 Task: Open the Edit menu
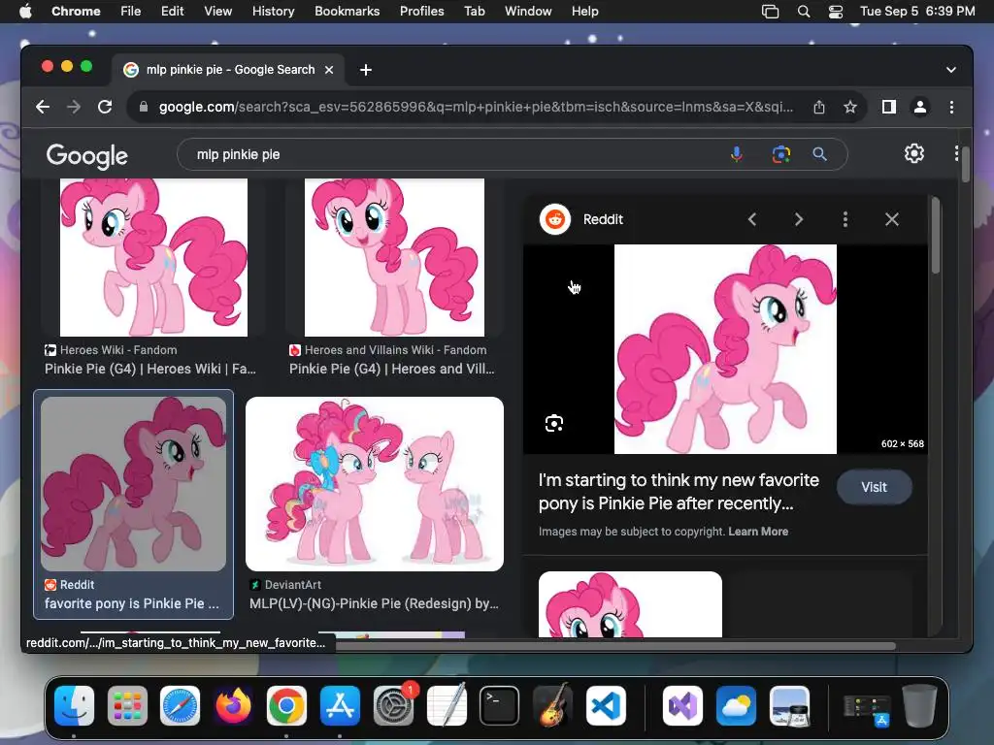click(172, 11)
